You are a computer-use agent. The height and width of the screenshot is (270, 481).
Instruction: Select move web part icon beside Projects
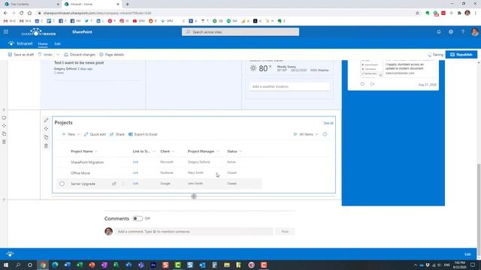[47, 128]
